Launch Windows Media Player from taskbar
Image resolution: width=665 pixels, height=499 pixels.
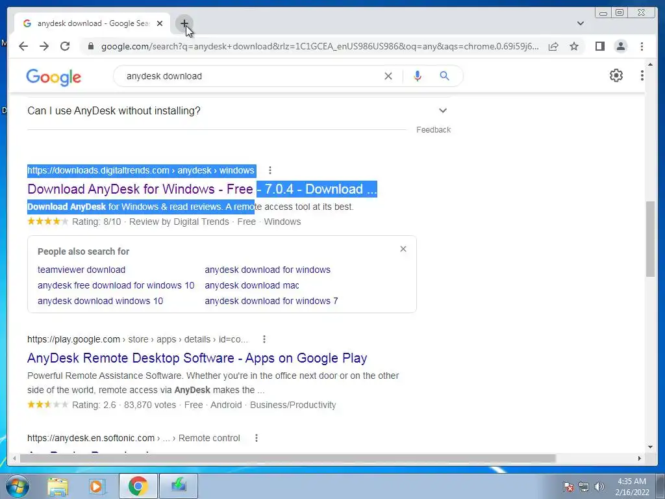tap(96, 486)
